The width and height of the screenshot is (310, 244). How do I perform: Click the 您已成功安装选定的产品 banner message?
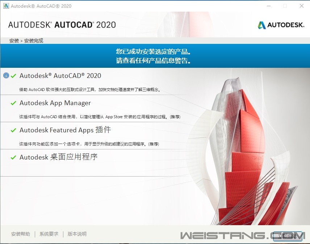154,51
